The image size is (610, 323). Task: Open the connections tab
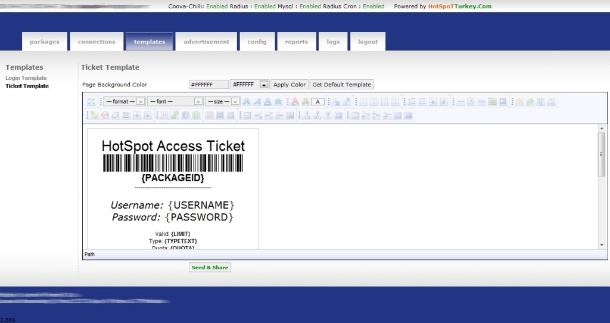click(x=97, y=42)
